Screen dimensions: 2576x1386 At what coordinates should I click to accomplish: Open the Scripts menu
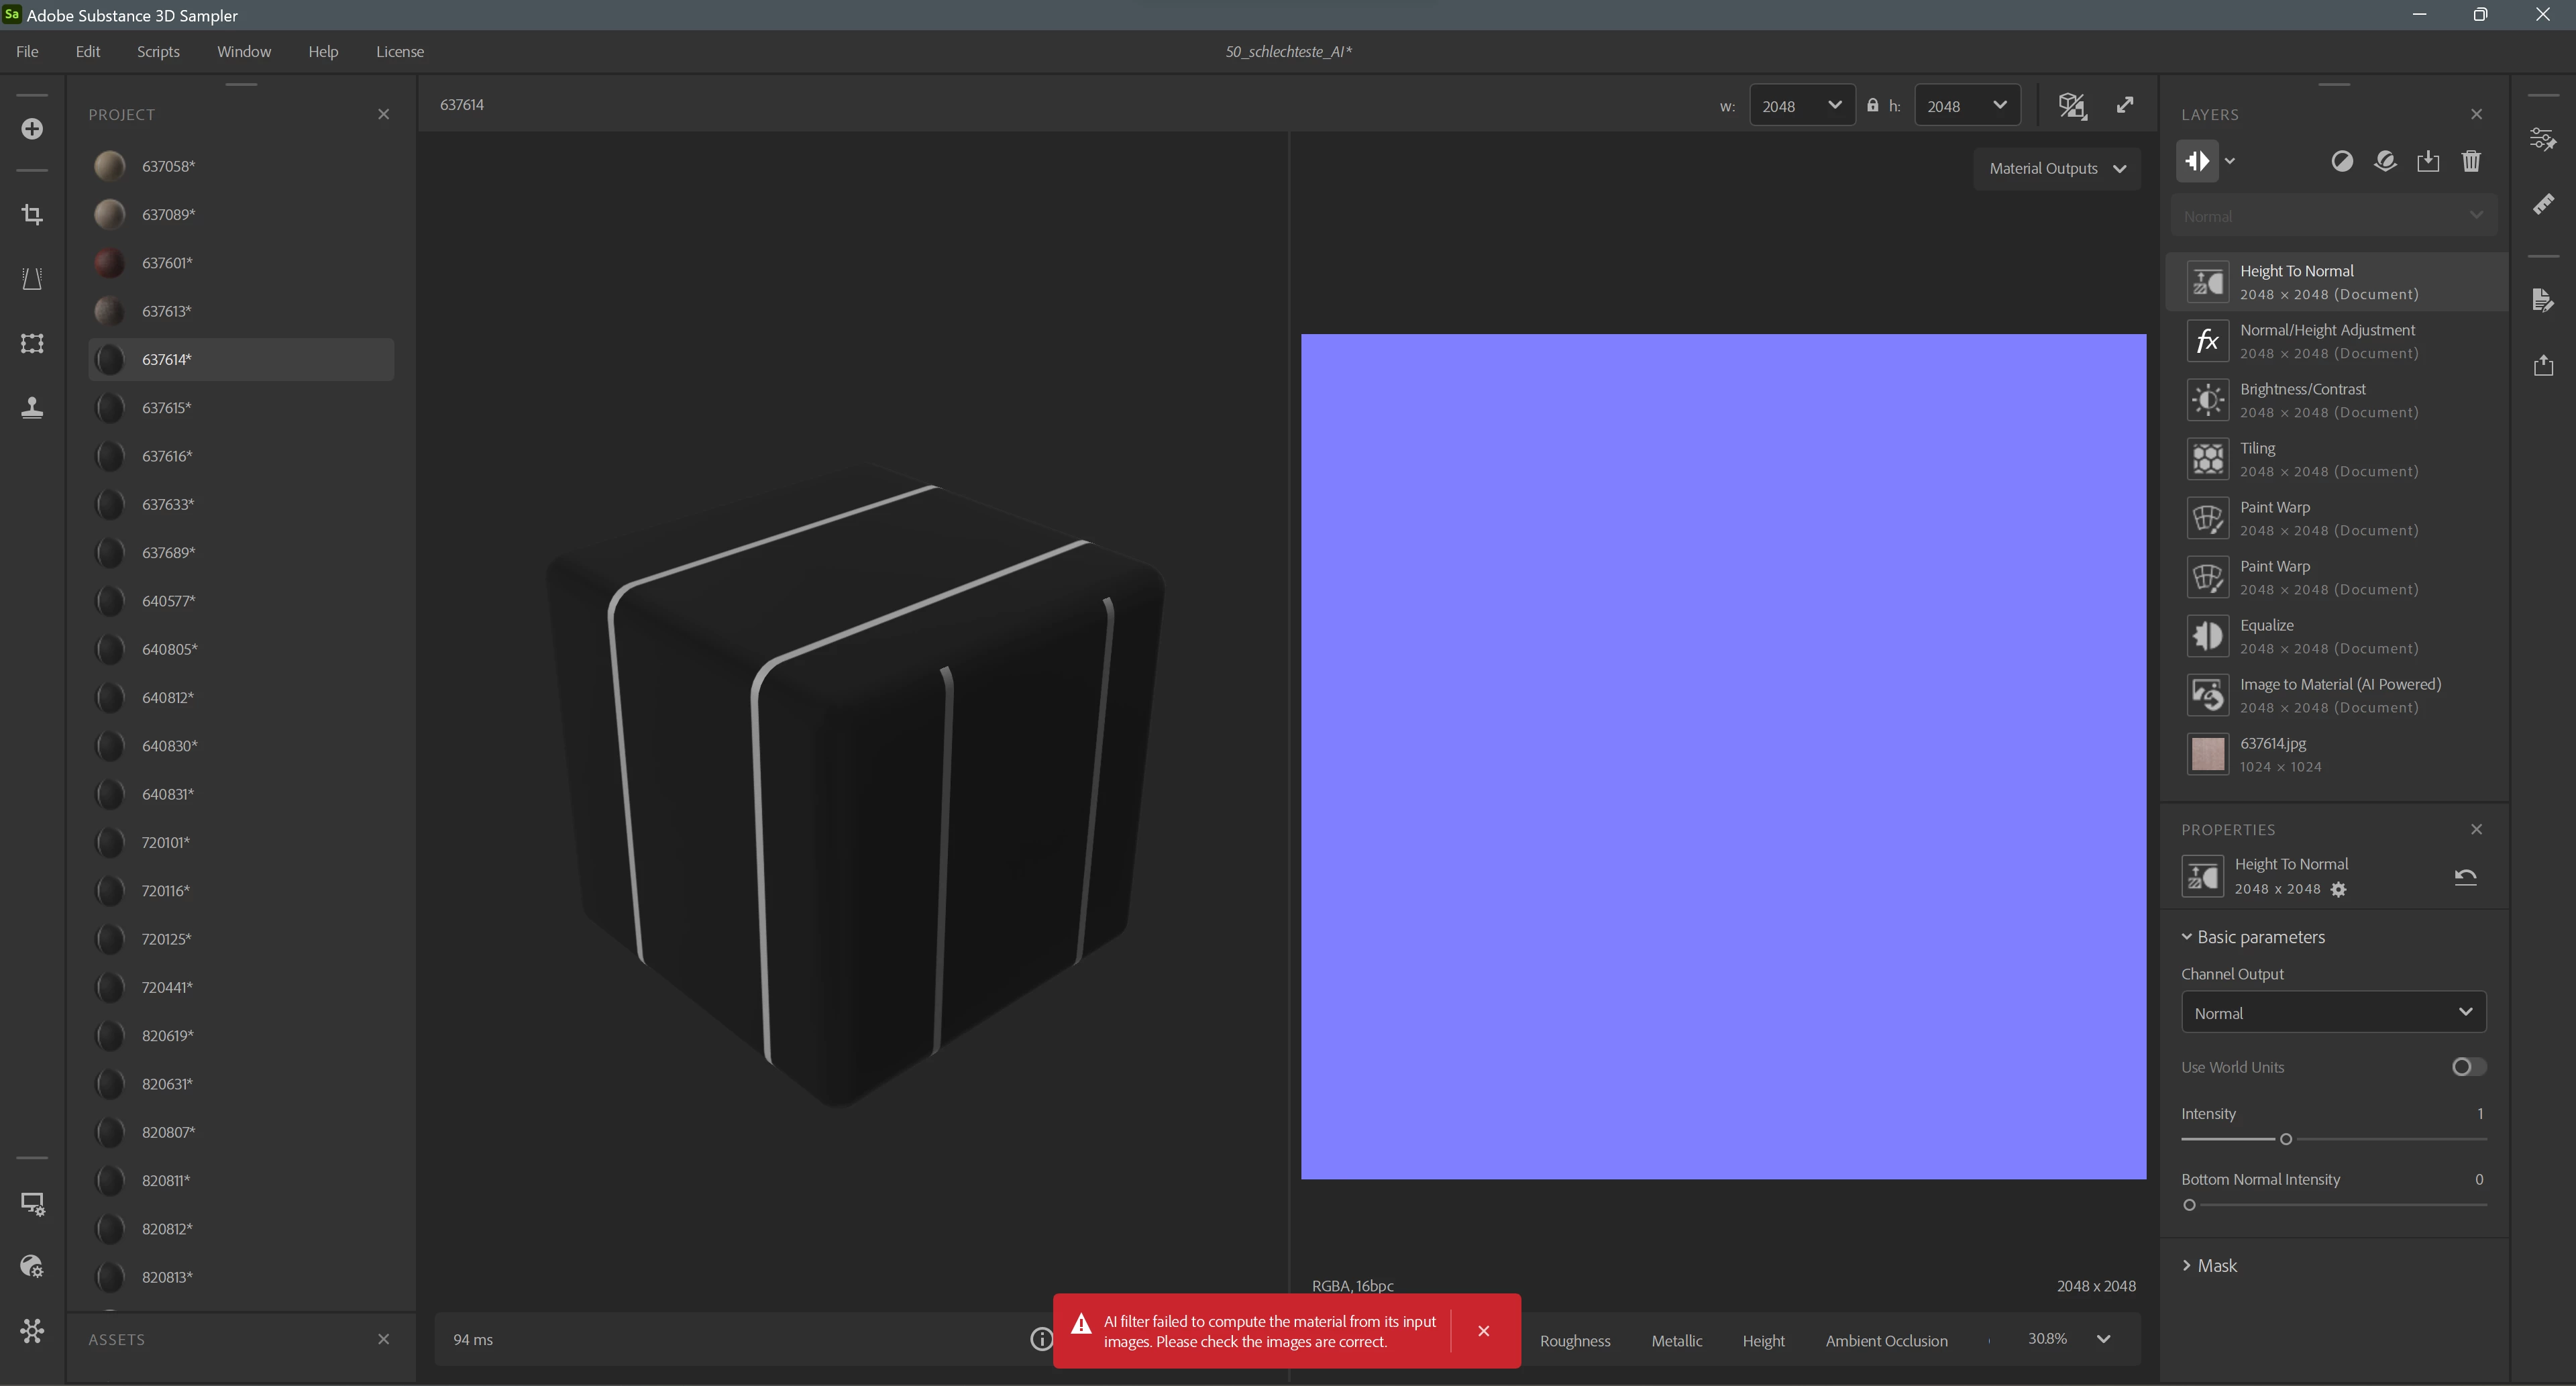coord(158,51)
